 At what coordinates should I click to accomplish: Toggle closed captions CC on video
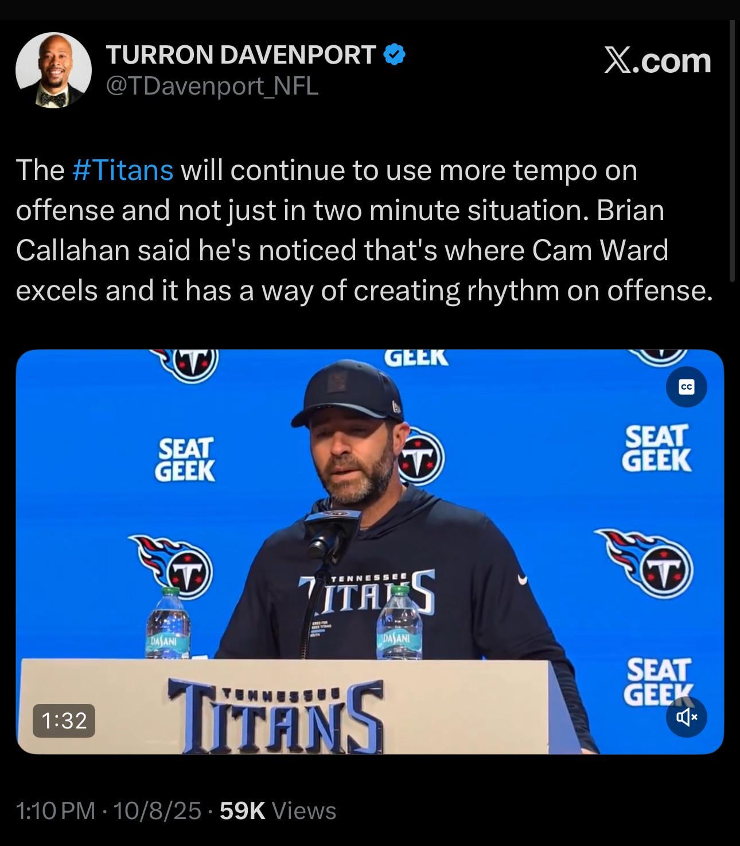pyautogui.click(x=686, y=387)
